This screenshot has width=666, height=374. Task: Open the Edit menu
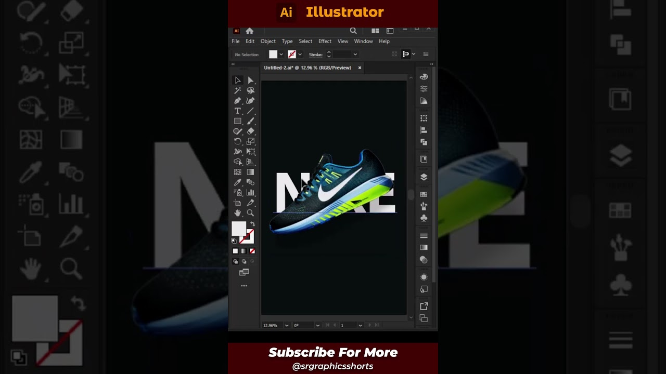click(x=250, y=41)
